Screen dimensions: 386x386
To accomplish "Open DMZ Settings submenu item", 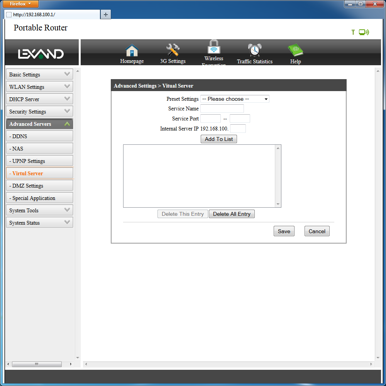I will coord(39,185).
